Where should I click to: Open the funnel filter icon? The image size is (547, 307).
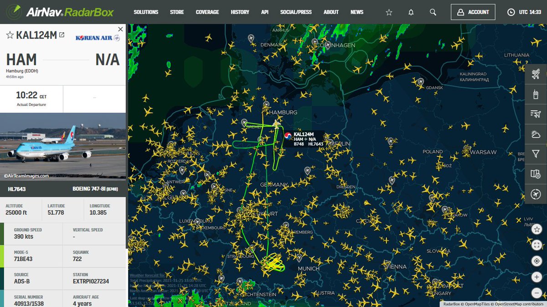[536, 155]
